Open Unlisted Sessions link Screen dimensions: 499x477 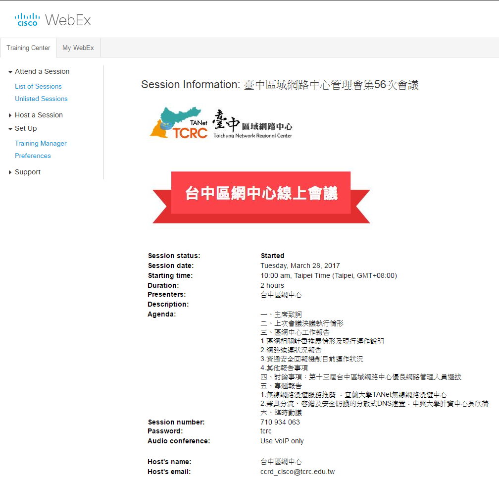(42, 99)
